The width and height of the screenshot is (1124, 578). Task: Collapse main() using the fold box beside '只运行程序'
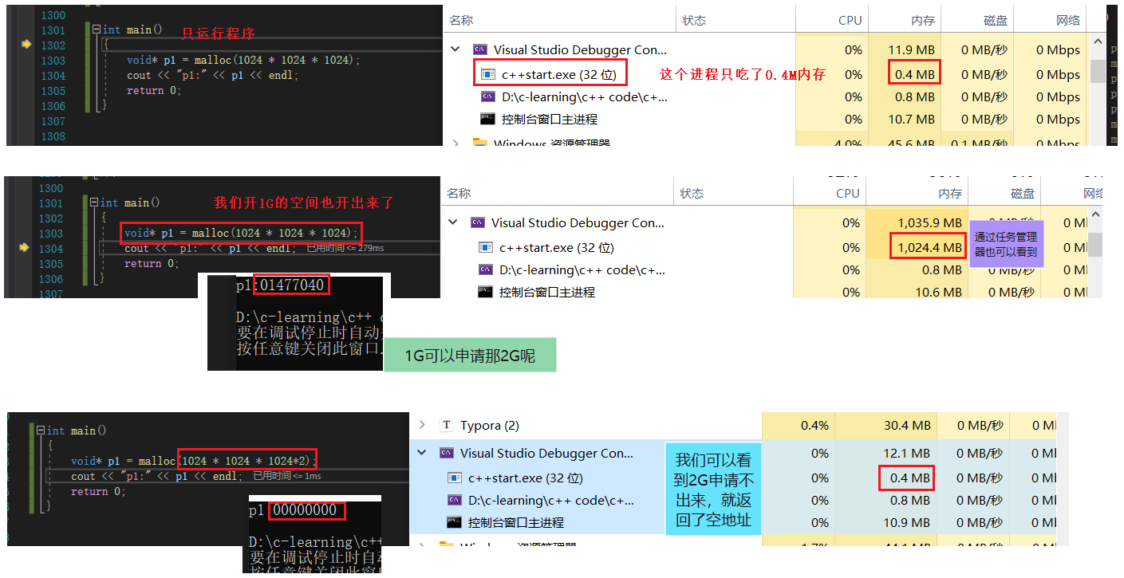[97, 29]
